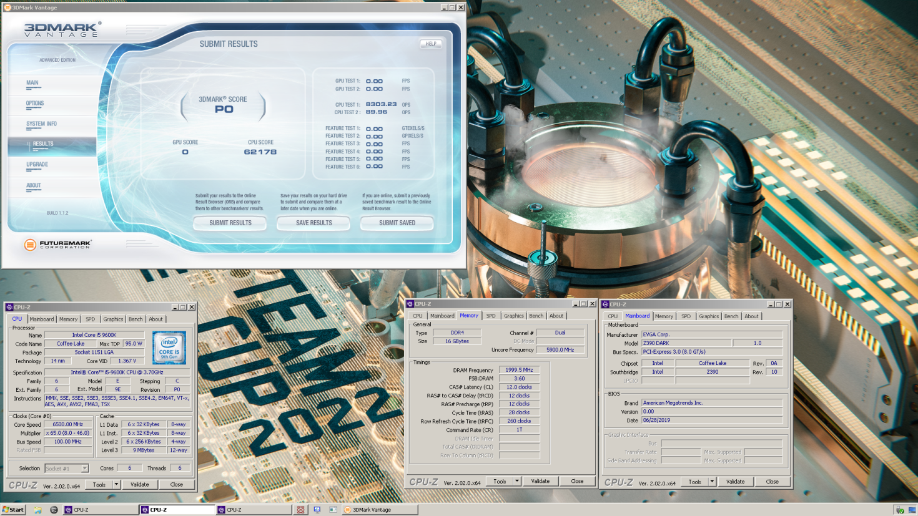Image resolution: width=918 pixels, height=516 pixels.
Task: Click the Tools button in CPU-Z Memory window
Action: (500, 481)
